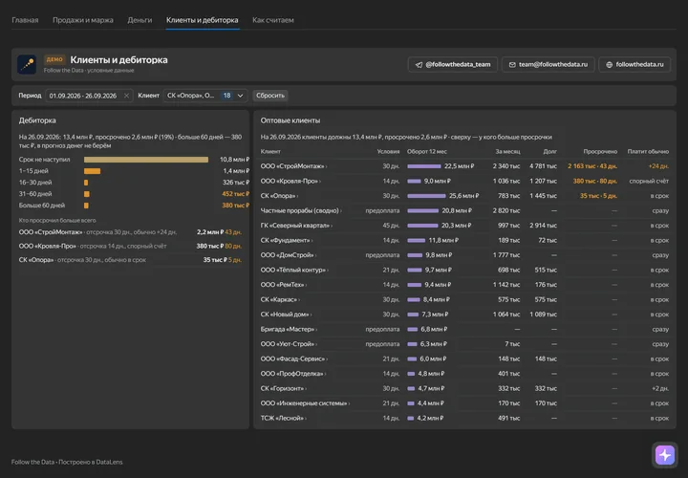This screenshot has width=688, height=478.
Task: Click the team@followthedata.ru email button
Action: coord(548,64)
